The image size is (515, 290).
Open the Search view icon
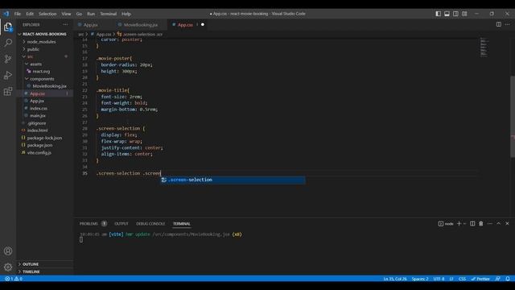tap(8, 43)
